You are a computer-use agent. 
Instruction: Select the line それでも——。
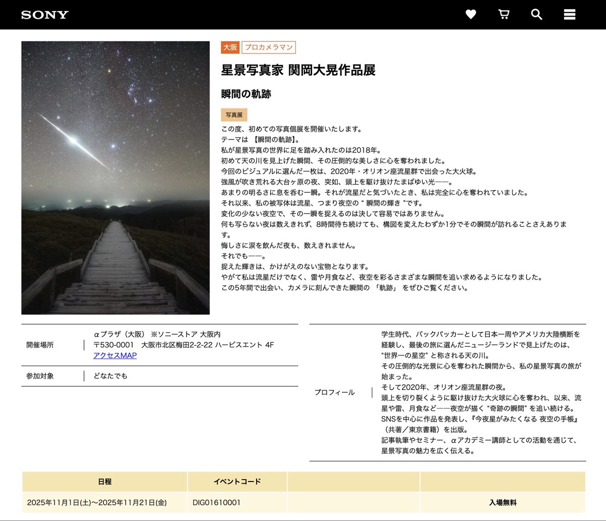point(243,256)
